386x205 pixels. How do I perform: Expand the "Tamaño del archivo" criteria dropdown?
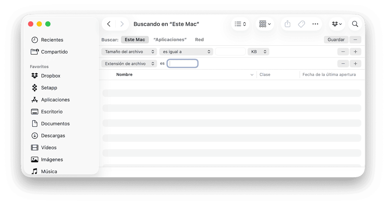(129, 52)
